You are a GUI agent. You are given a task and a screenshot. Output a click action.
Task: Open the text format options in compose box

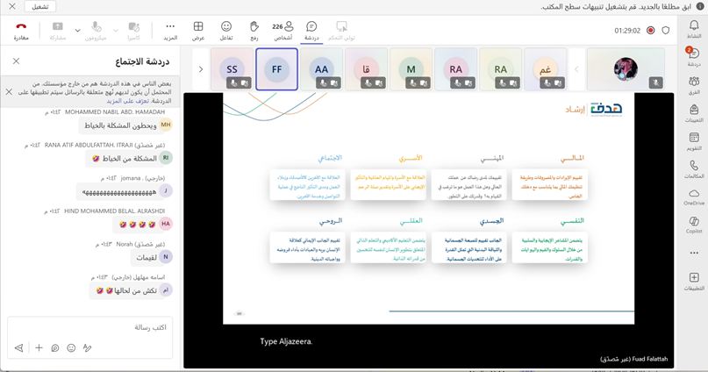[87, 348]
